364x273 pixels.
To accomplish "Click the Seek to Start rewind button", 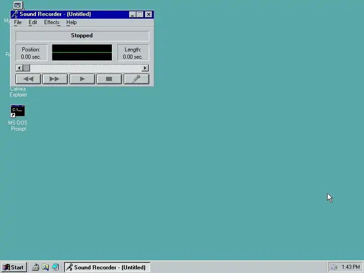I will pos(28,79).
